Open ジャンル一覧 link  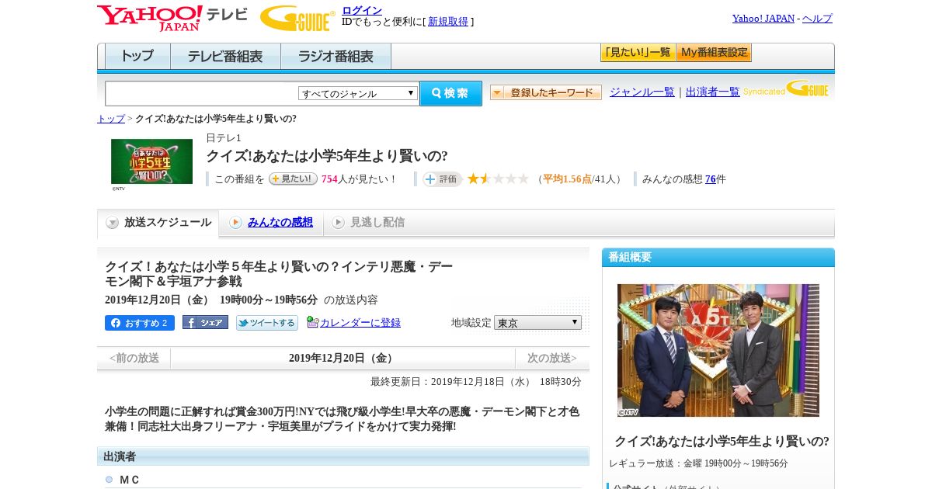pyautogui.click(x=642, y=92)
